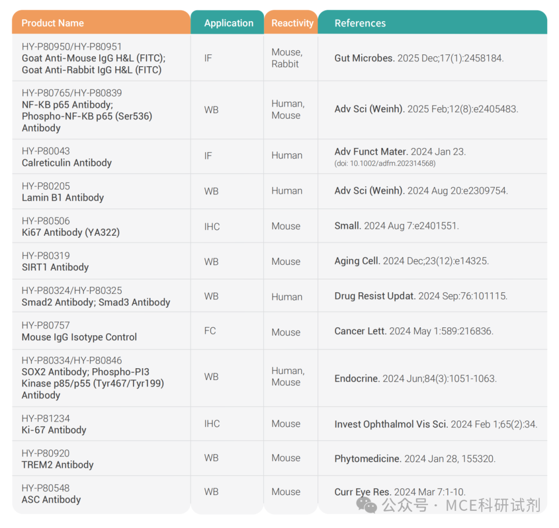The width and height of the screenshot is (559, 528).
Task: Click the Gut Microbes reference
Action: point(419,58)
